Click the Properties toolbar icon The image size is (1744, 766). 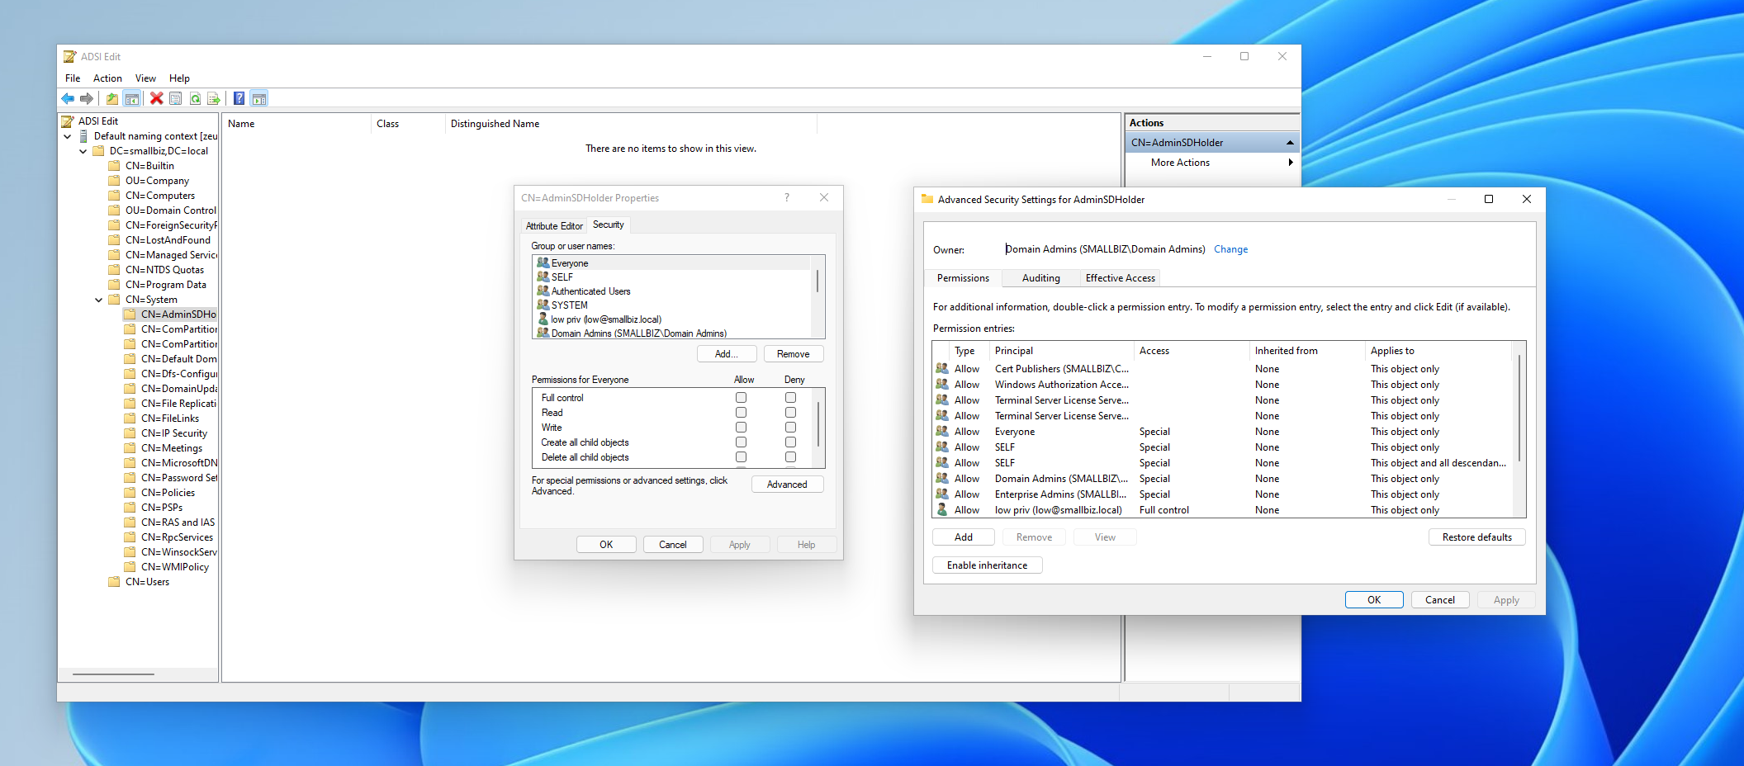(x=176, y=99)
